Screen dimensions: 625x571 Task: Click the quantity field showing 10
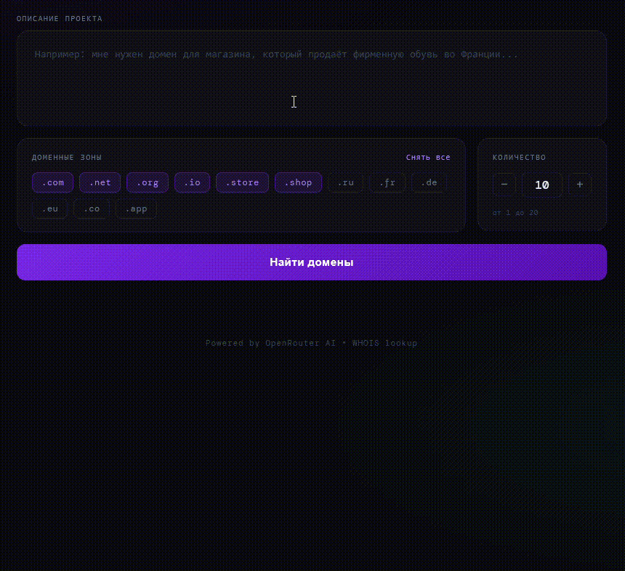tap(542, 185)
